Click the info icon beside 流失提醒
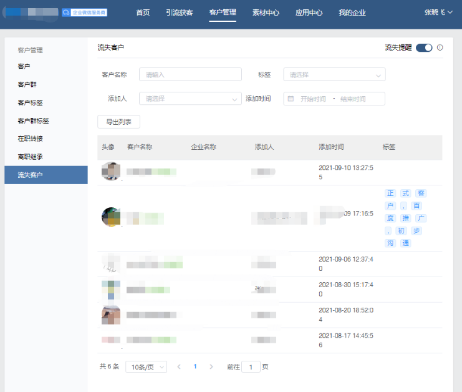This screenshot has height=392, width=462. tap(440, 47)
